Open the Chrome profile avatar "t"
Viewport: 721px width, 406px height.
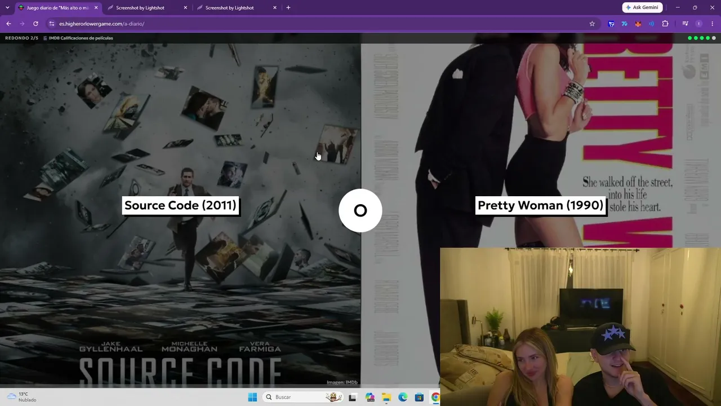699,24
